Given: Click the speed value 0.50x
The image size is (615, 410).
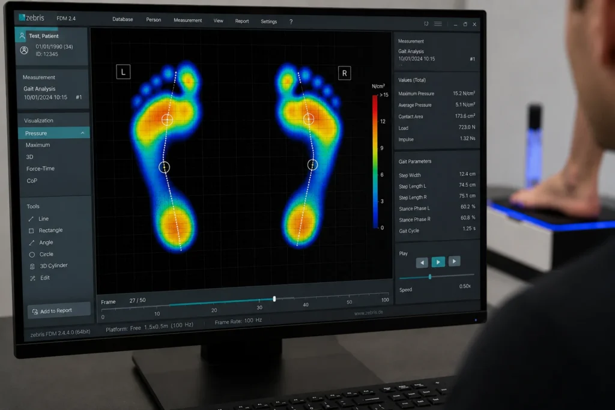Looking at the screenshot, I should pyautogui.click(x=465, y=286).
